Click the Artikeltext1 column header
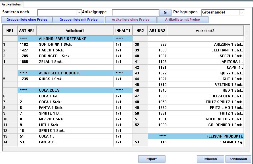The height and width of the screenshot is (164, 253). point(75,31)
